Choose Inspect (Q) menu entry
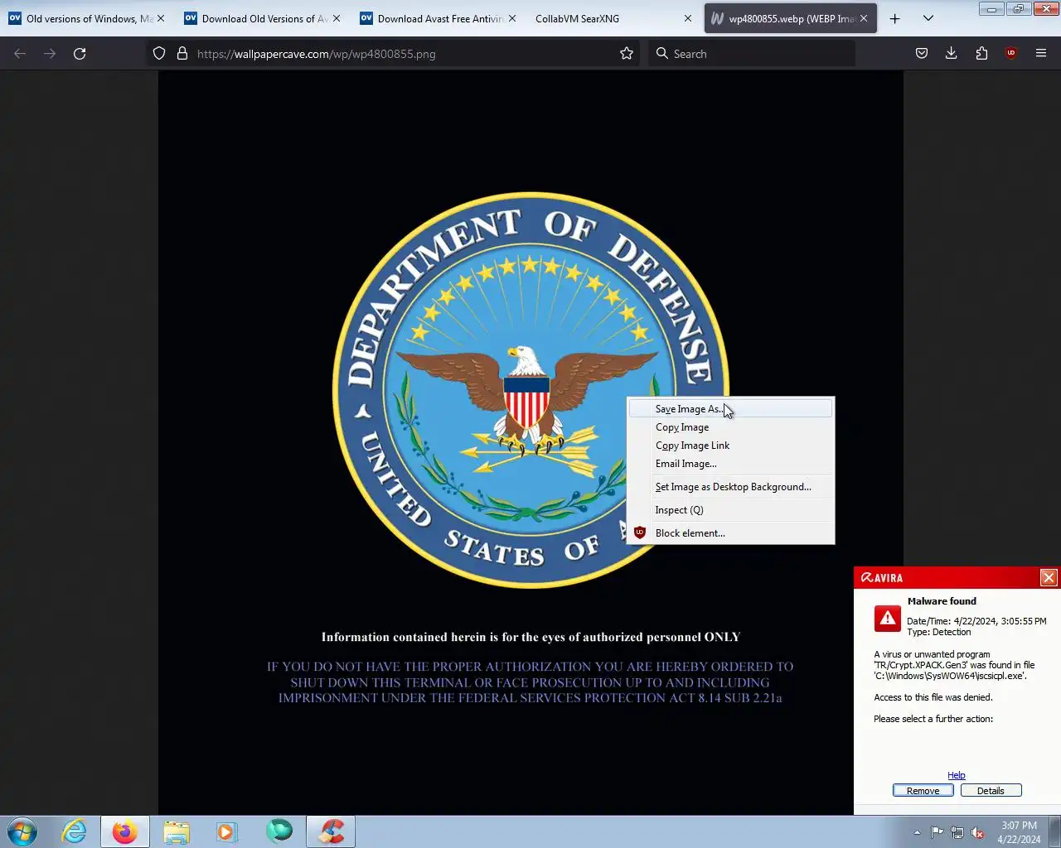Viewport: 1061px width, 848px height. [731, 510]
